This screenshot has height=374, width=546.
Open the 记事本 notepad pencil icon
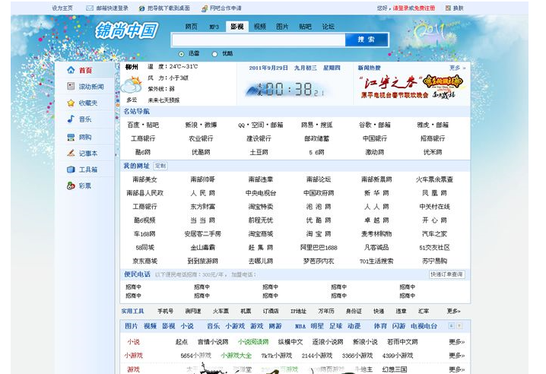pos(71,153)
